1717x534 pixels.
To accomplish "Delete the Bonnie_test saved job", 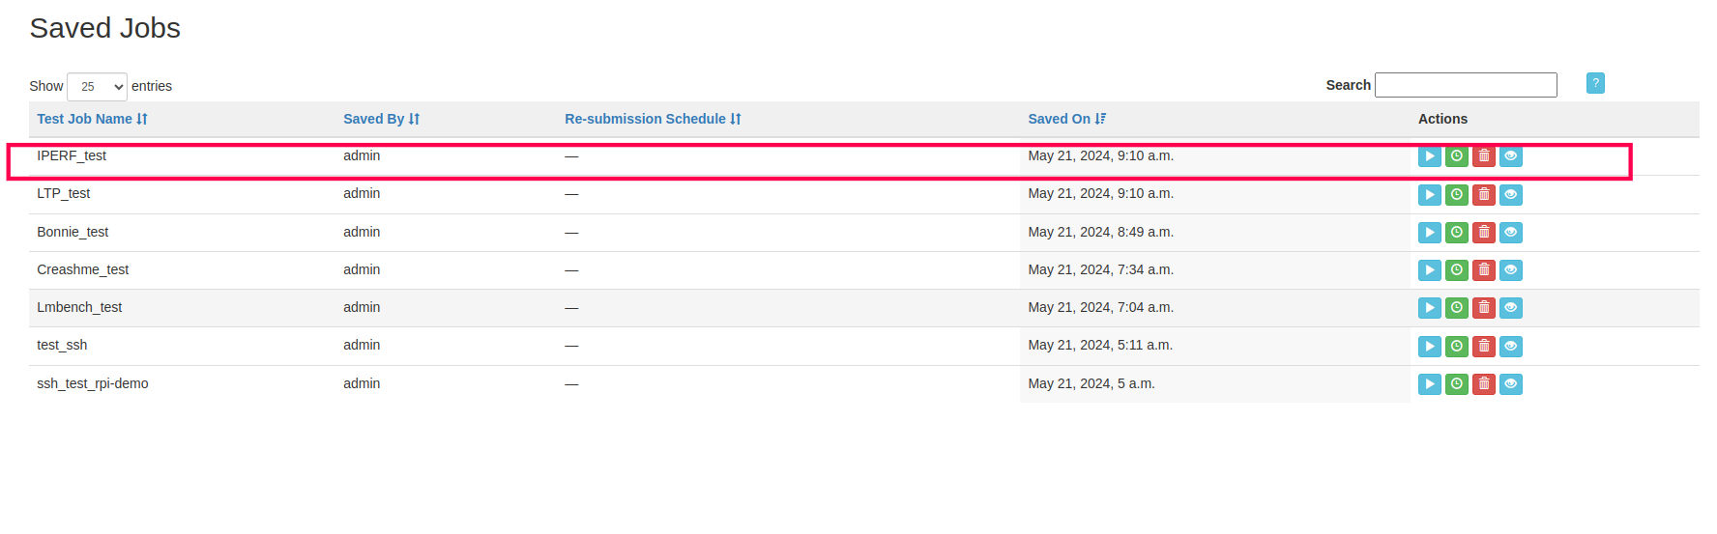I will [x=1483, y=233].
